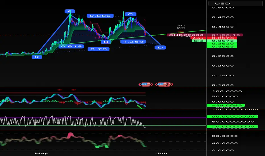
Task: Click the 0.1000 price axis label
Action: 223,85
